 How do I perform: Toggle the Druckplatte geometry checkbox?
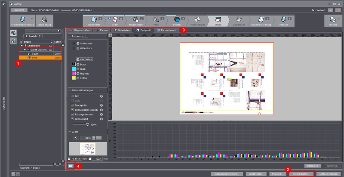pyautogui.click(x=71, y=106)
